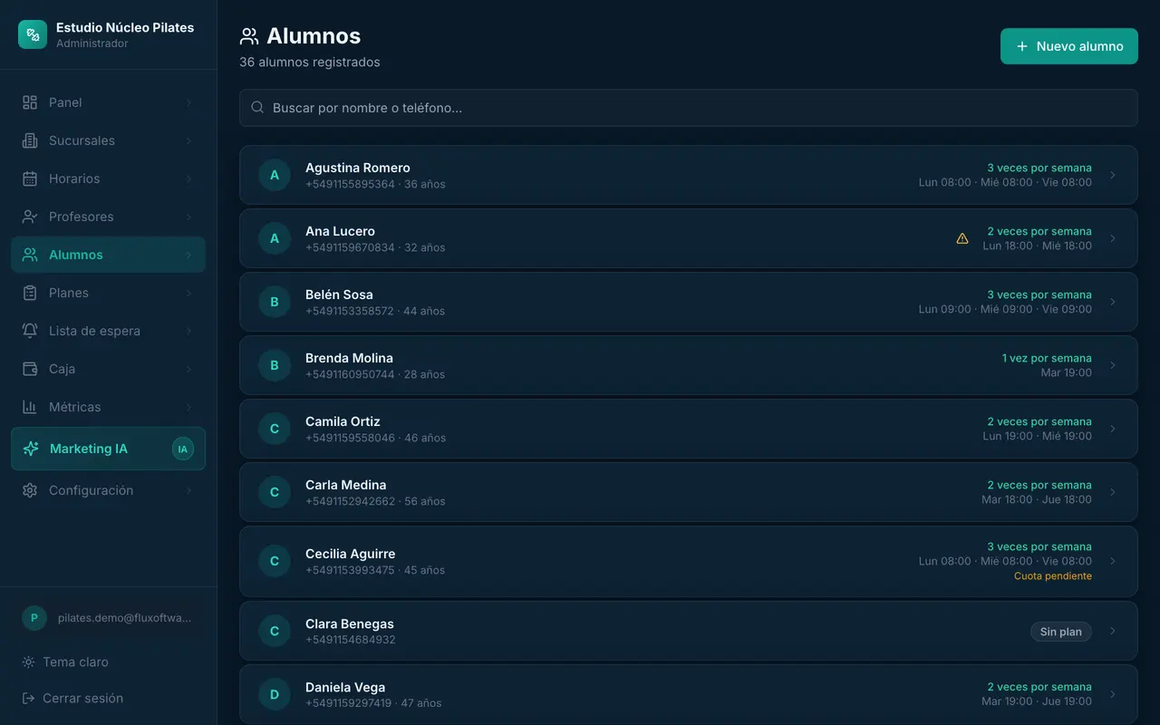Select Camila Ortiz name text
This screenshot has width=1160, height=725.
(343, 421)
